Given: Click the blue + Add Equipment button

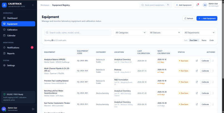Looking at the screenshot, I should click(x=207, y=18).
